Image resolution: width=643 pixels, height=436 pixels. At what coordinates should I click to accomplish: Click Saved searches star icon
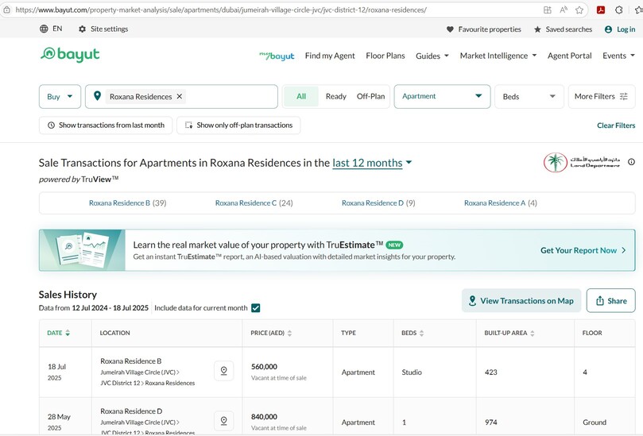[537, 29]
